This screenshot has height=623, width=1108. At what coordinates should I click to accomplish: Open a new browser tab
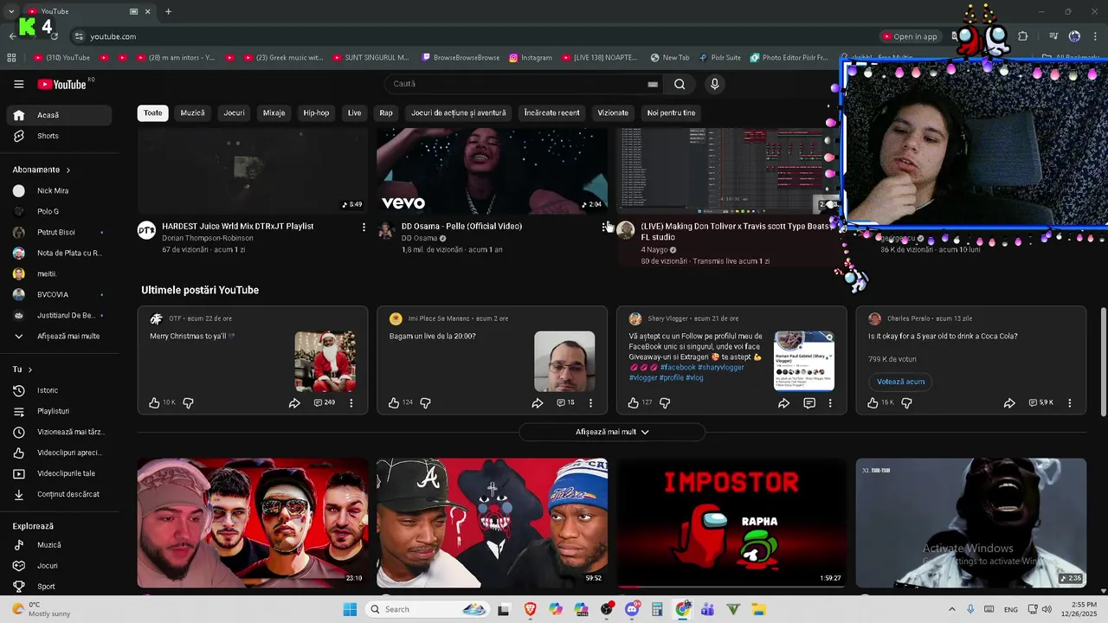(x=168, y=11)
